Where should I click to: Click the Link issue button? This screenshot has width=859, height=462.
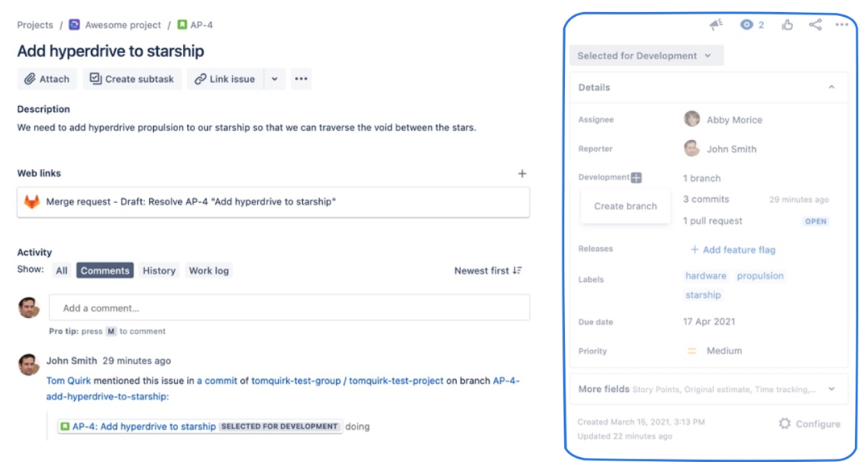(x=225, y=79)
